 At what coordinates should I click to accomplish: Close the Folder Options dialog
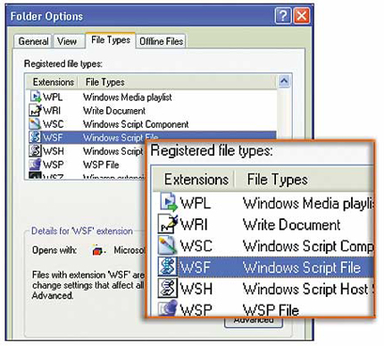[302, 15]
